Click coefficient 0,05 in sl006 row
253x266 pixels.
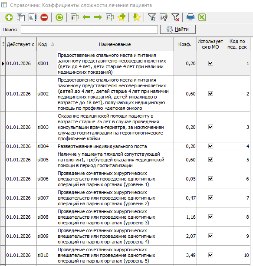[x=185, y=179]
